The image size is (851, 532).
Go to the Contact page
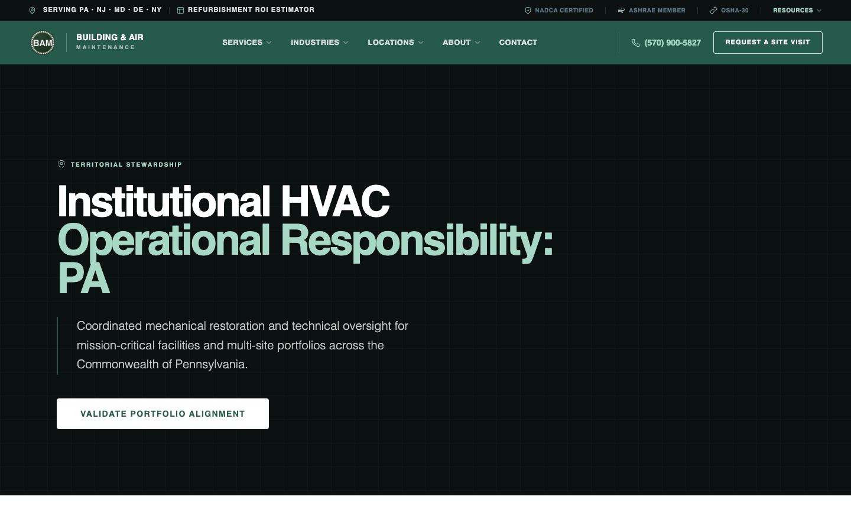518,43
